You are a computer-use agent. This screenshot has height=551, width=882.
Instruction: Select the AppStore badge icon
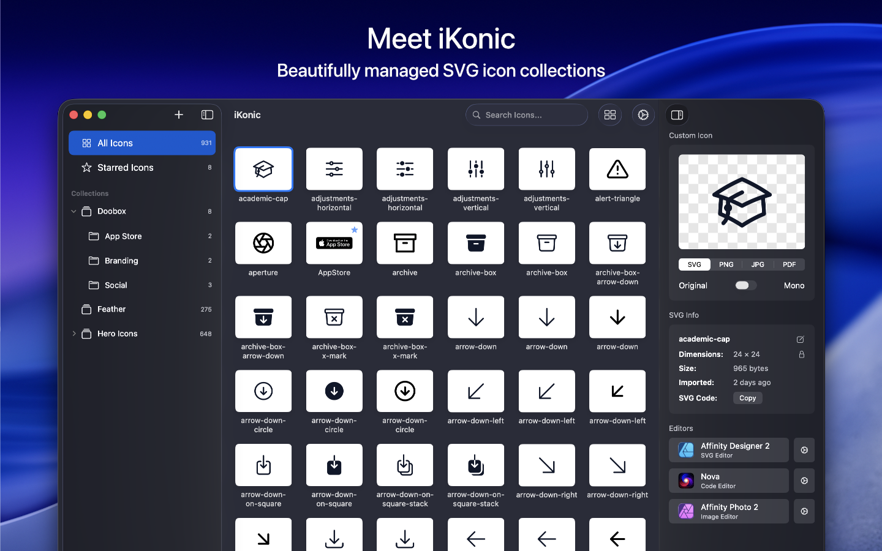click(334, 243)
